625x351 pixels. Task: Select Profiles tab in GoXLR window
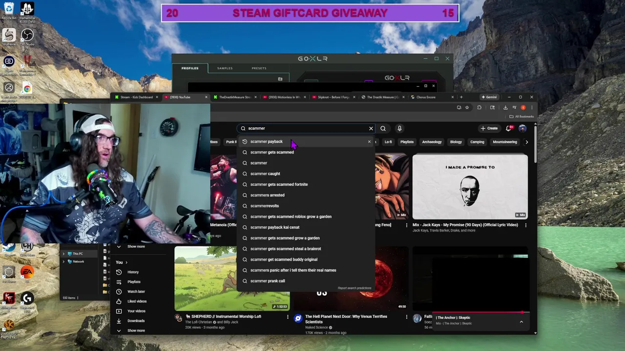(190, 68)
